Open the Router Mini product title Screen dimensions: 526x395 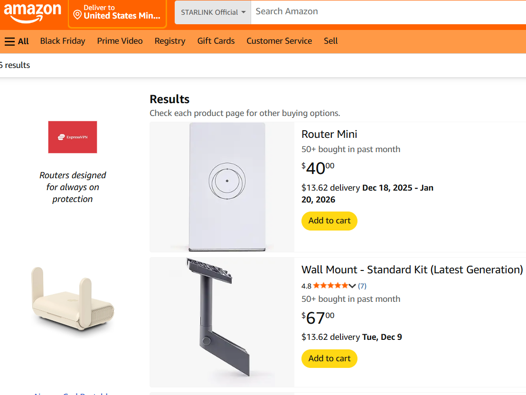coord(329,134)
